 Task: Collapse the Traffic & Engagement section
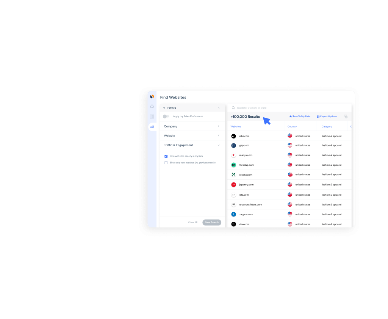(192, 145)
